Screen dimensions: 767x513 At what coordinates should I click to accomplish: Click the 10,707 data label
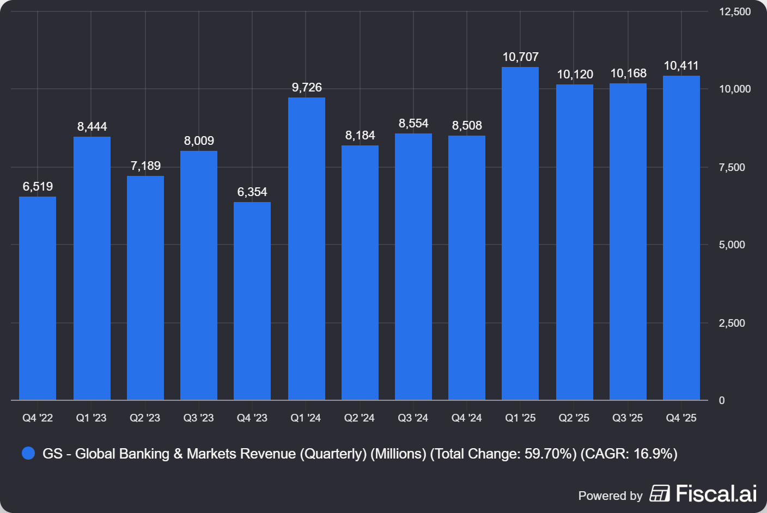[x=520, y=57]
